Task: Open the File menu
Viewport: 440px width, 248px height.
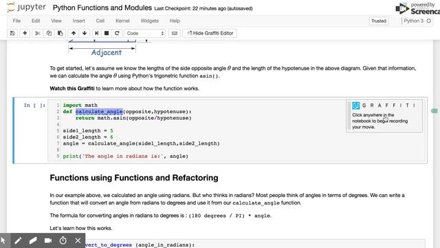Action: click(16, 21)
